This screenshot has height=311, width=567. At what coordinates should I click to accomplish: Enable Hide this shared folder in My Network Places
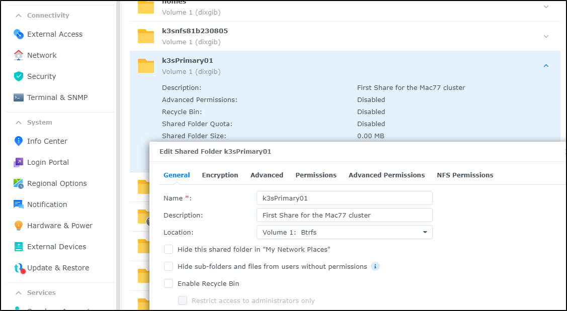pyautogui.click(x=169, y=249)
